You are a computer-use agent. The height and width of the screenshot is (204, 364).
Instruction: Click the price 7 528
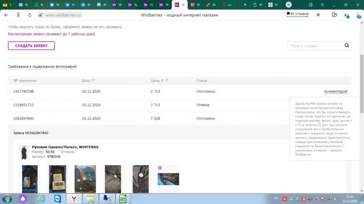[x=155, y=119]
